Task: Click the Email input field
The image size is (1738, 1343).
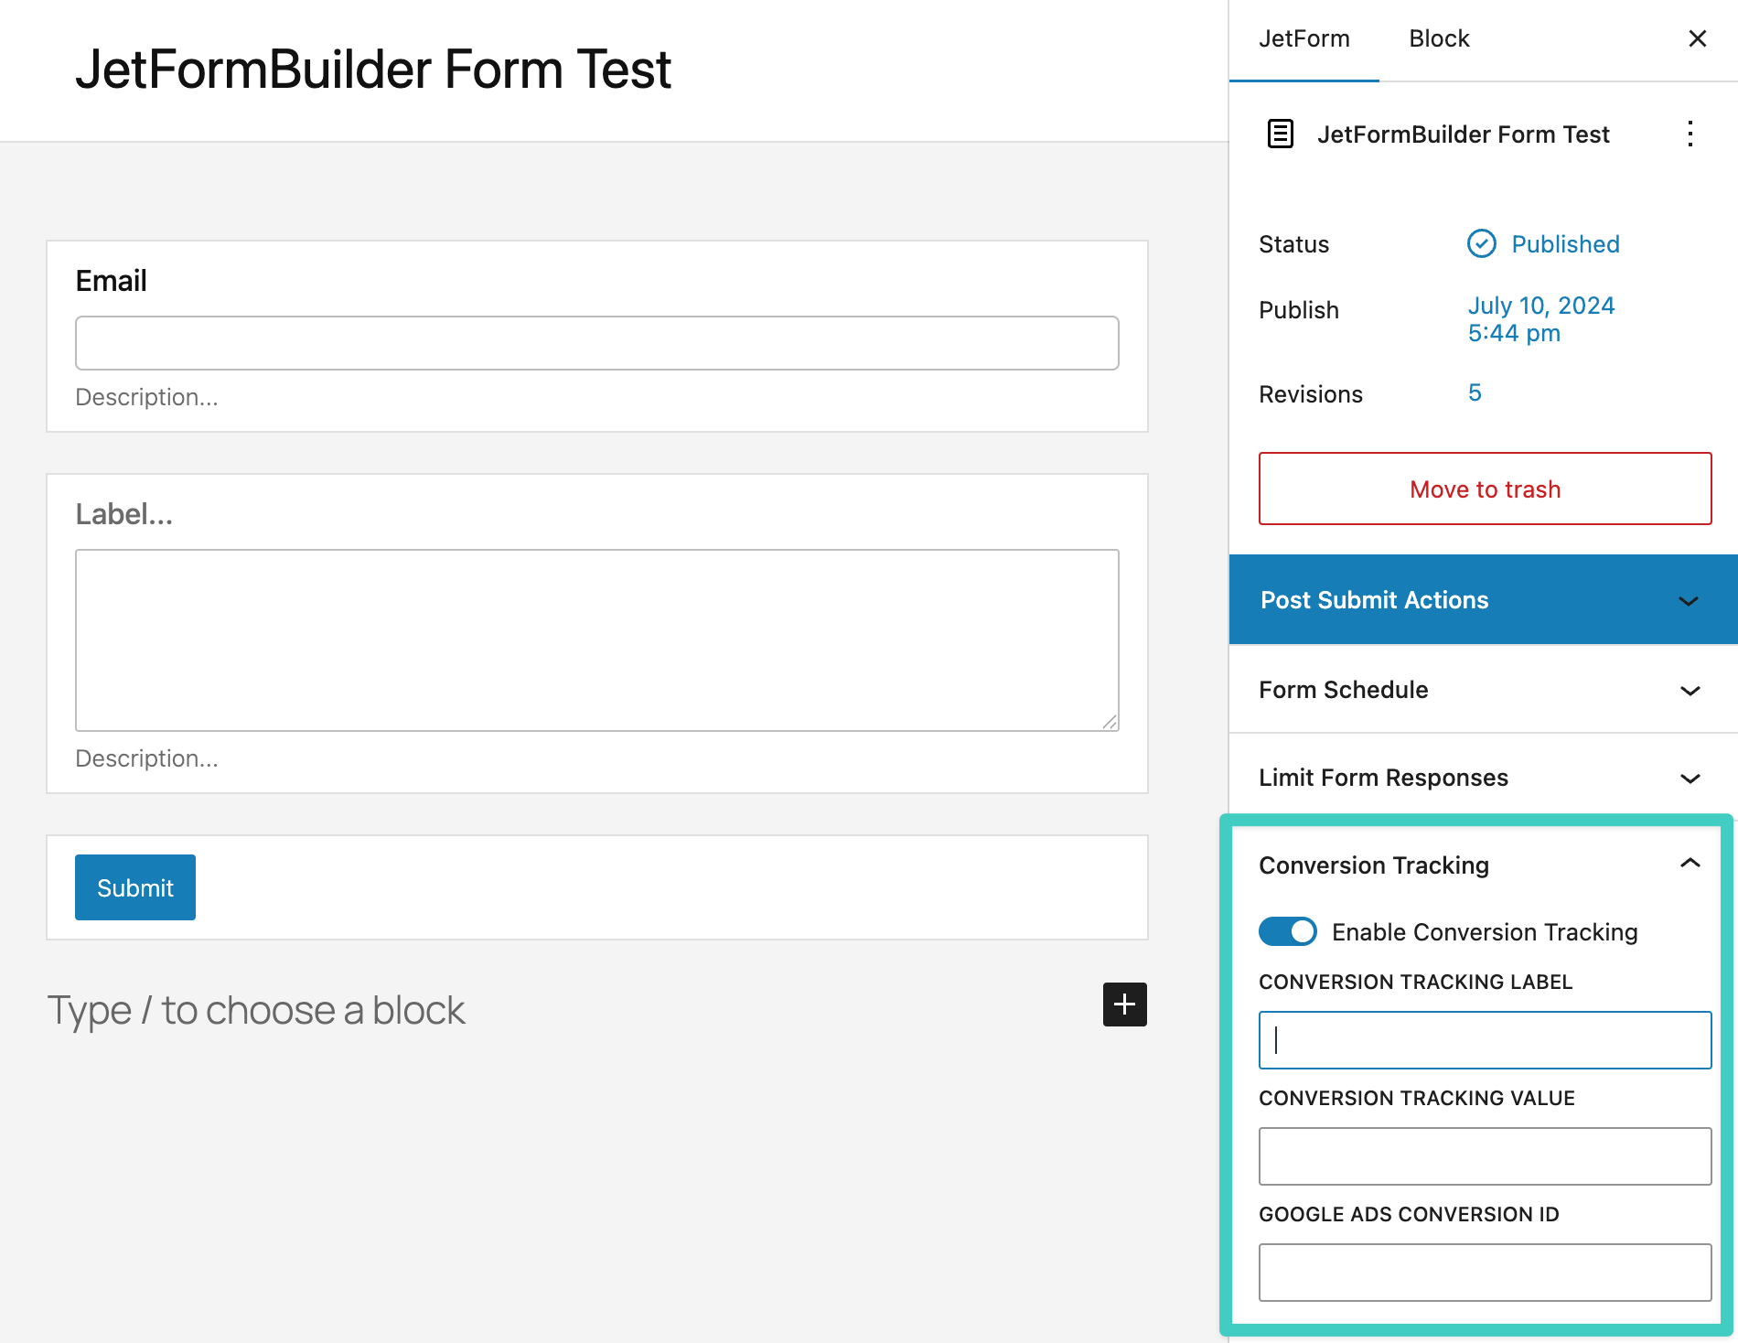Action: 595,342
